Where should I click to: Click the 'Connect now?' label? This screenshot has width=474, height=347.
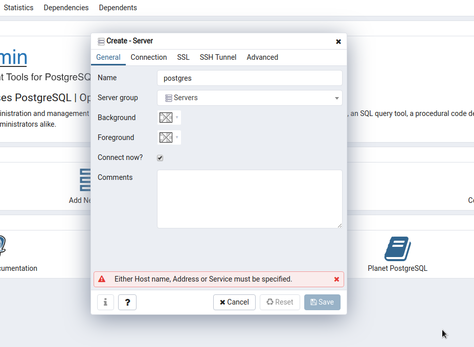point(120,157)
